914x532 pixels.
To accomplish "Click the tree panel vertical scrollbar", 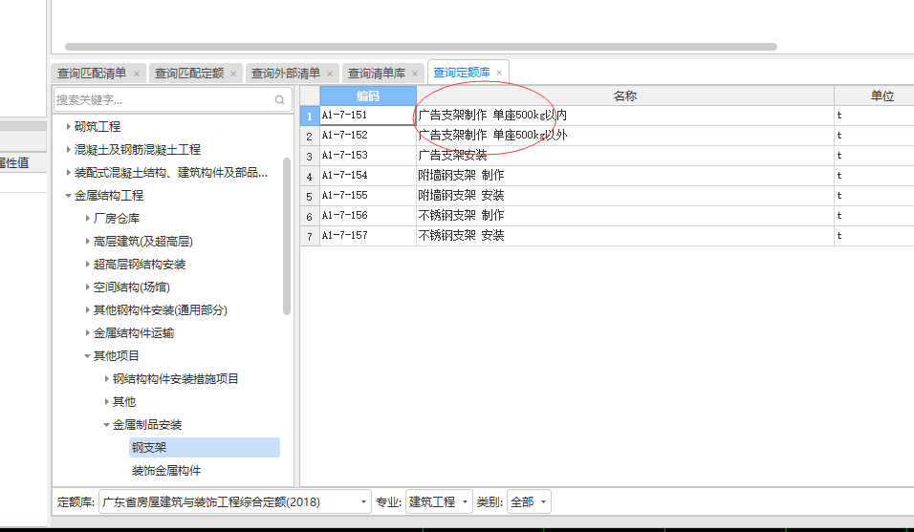I will pyautogui.click(x=286, y=236).
